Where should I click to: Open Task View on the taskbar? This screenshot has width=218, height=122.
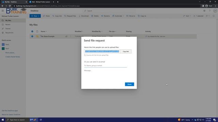coord(41,120)
